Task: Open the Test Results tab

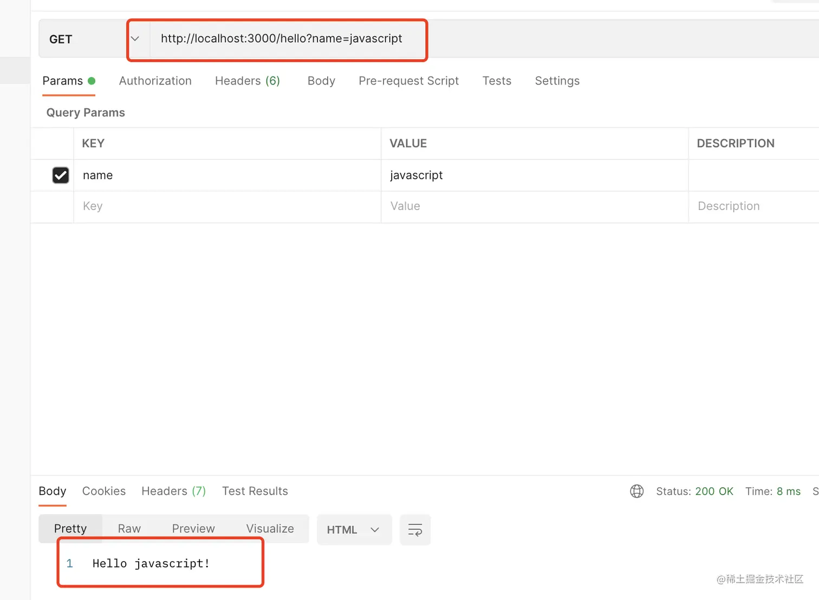Action: tap(255, 491)
